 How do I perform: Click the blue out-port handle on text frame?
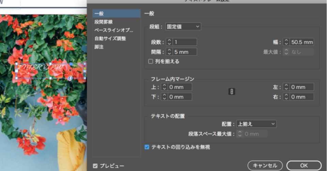(x=71, y=64)
